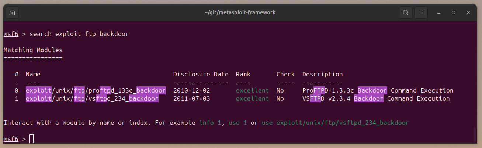Click the 'Rank' column header

243,74
